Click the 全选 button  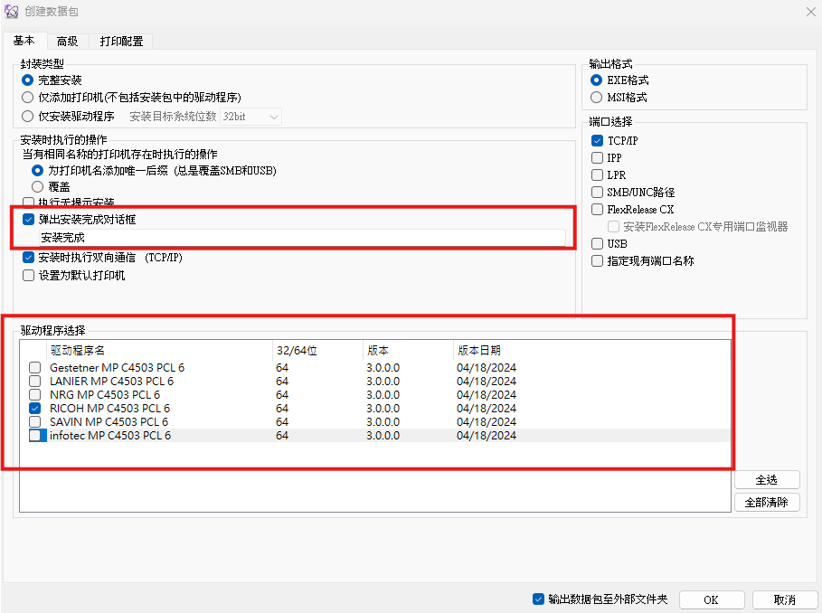click(x=767, y=480)
